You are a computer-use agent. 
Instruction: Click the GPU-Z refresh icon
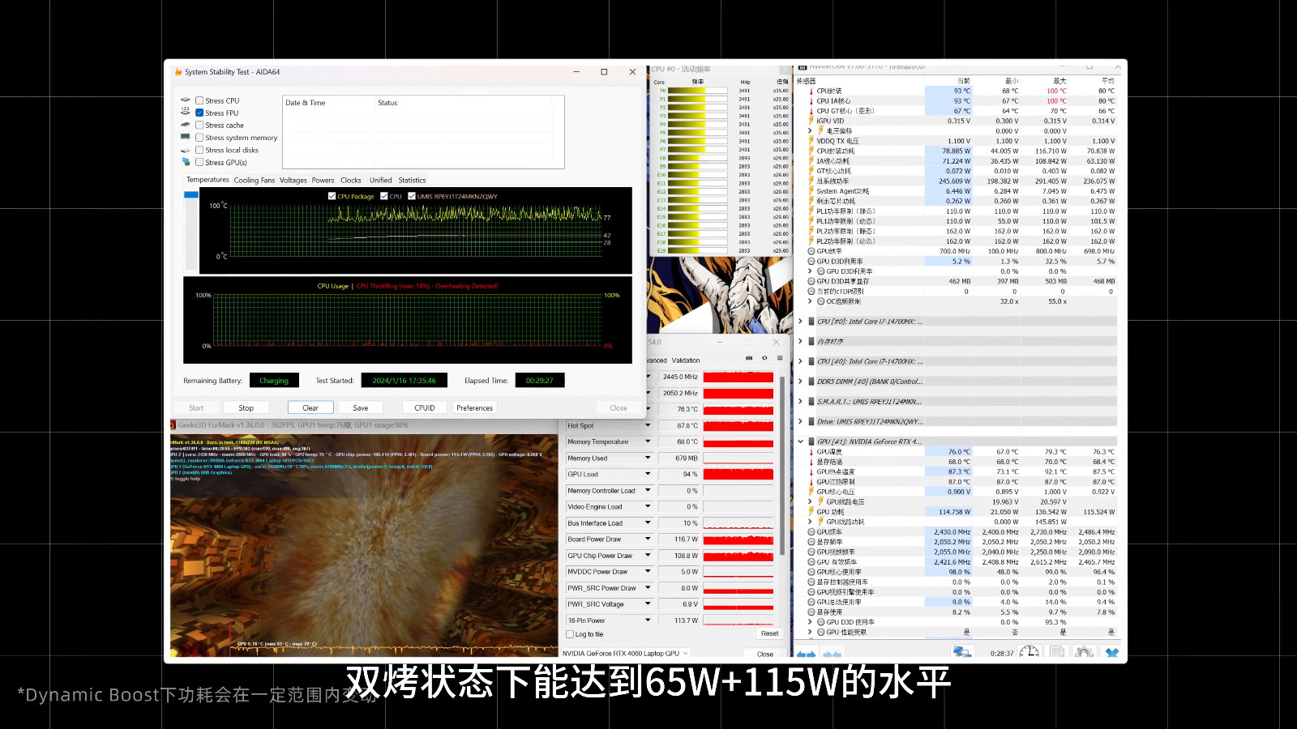(x=764, y=358)
